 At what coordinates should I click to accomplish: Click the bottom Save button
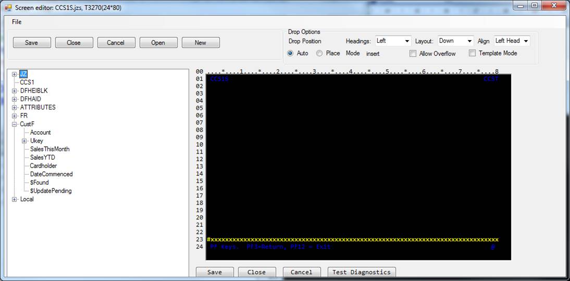tap(215, 272)
